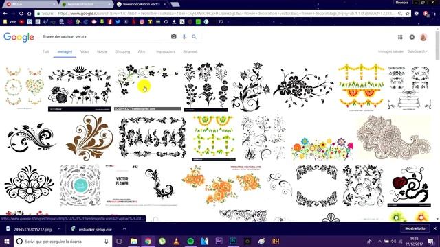
Task: Open Resource Hacker RH taskbar icon
Action: tap(276, 241)
